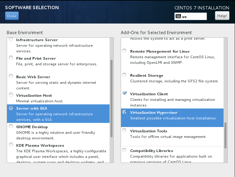Click "File, print, and storage server" description

click(57, 64)
